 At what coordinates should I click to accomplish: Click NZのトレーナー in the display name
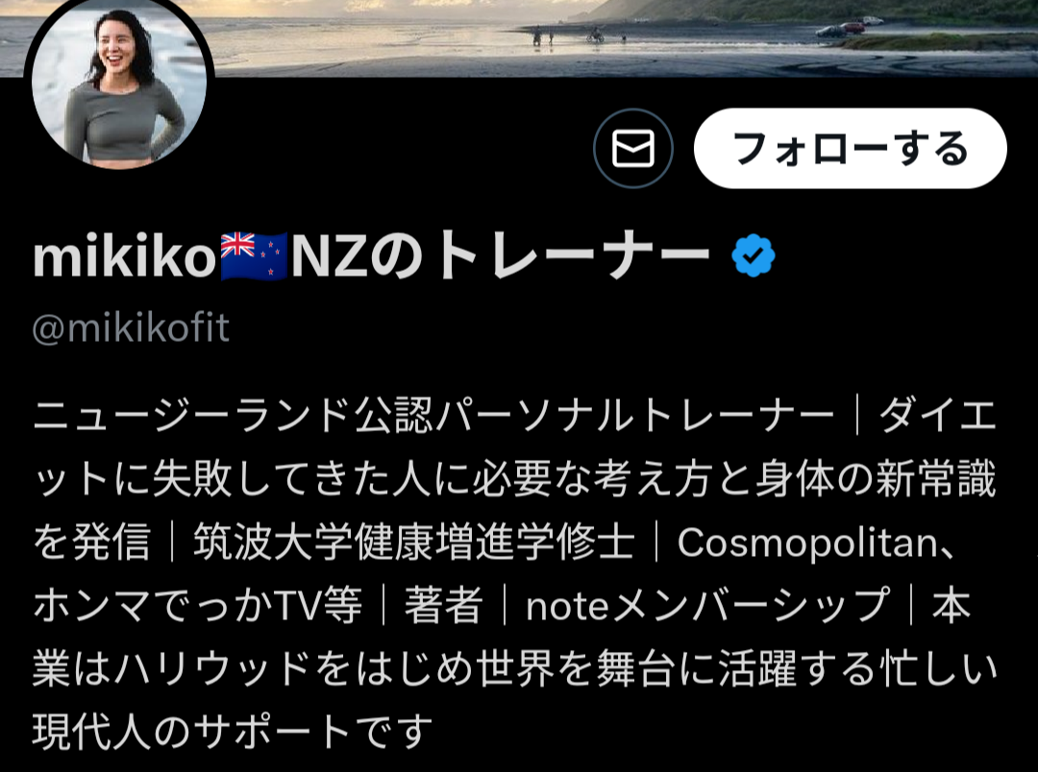click(500, 256)
